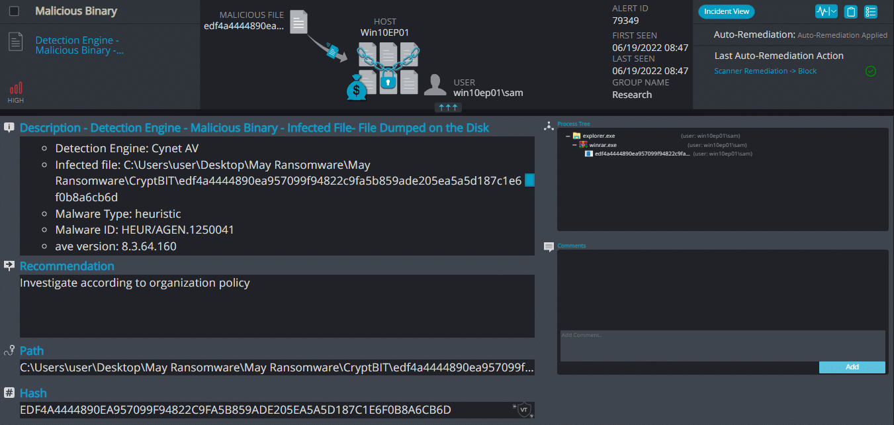Click the Recommendation signpost icon

coord(9,265)
